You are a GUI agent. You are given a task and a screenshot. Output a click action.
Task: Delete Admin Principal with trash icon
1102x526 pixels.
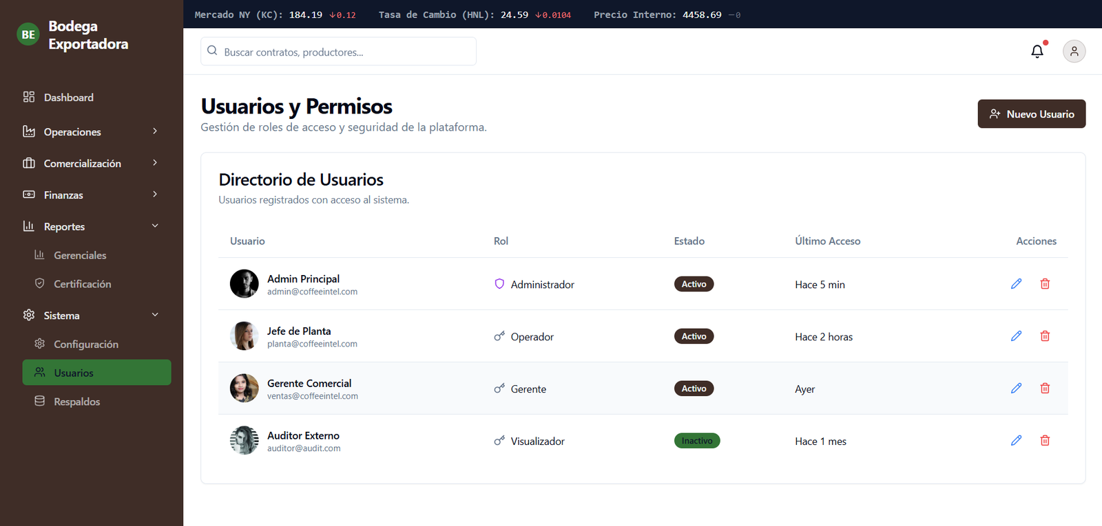tap(1045, 284)
